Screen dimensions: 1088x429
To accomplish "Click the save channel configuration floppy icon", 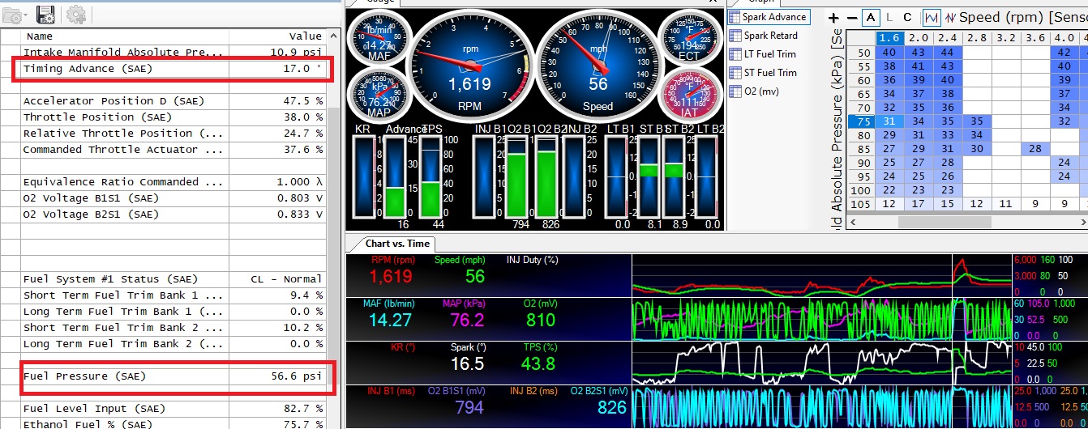I will [x=46, y=13].
